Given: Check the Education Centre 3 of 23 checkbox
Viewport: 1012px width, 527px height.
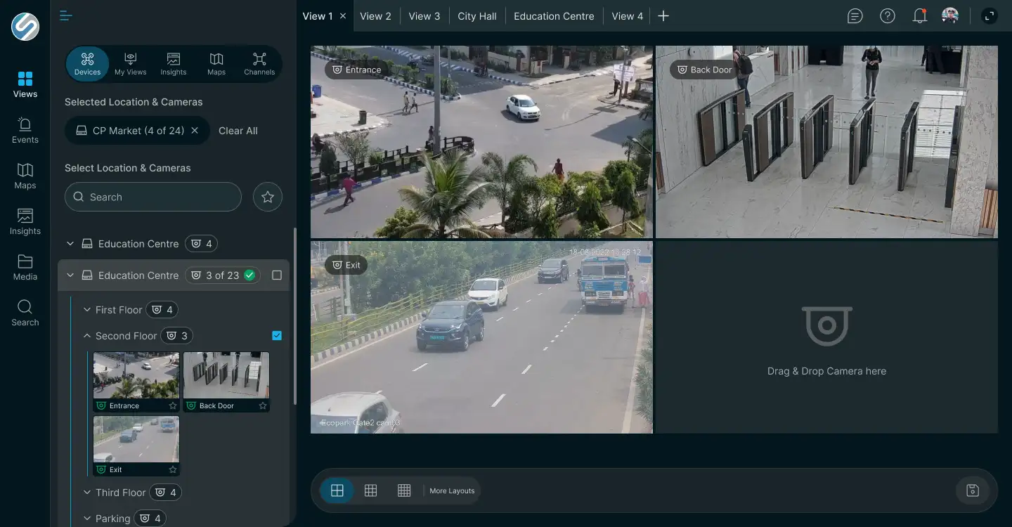Looking at the screenshot, I should 277,275.
